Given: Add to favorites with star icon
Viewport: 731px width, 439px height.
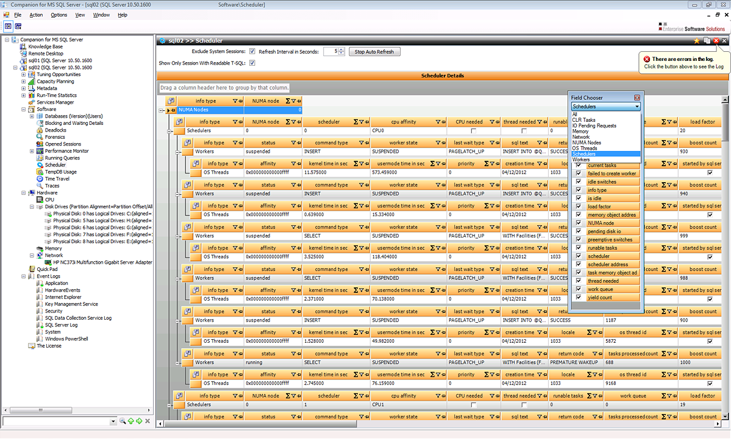Looking at the screenshot, I should click(x=697, y=41).
